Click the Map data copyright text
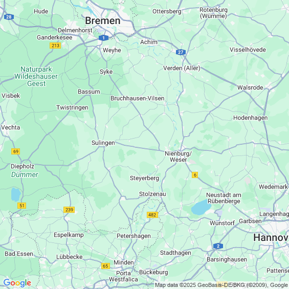 coord(221,285)
